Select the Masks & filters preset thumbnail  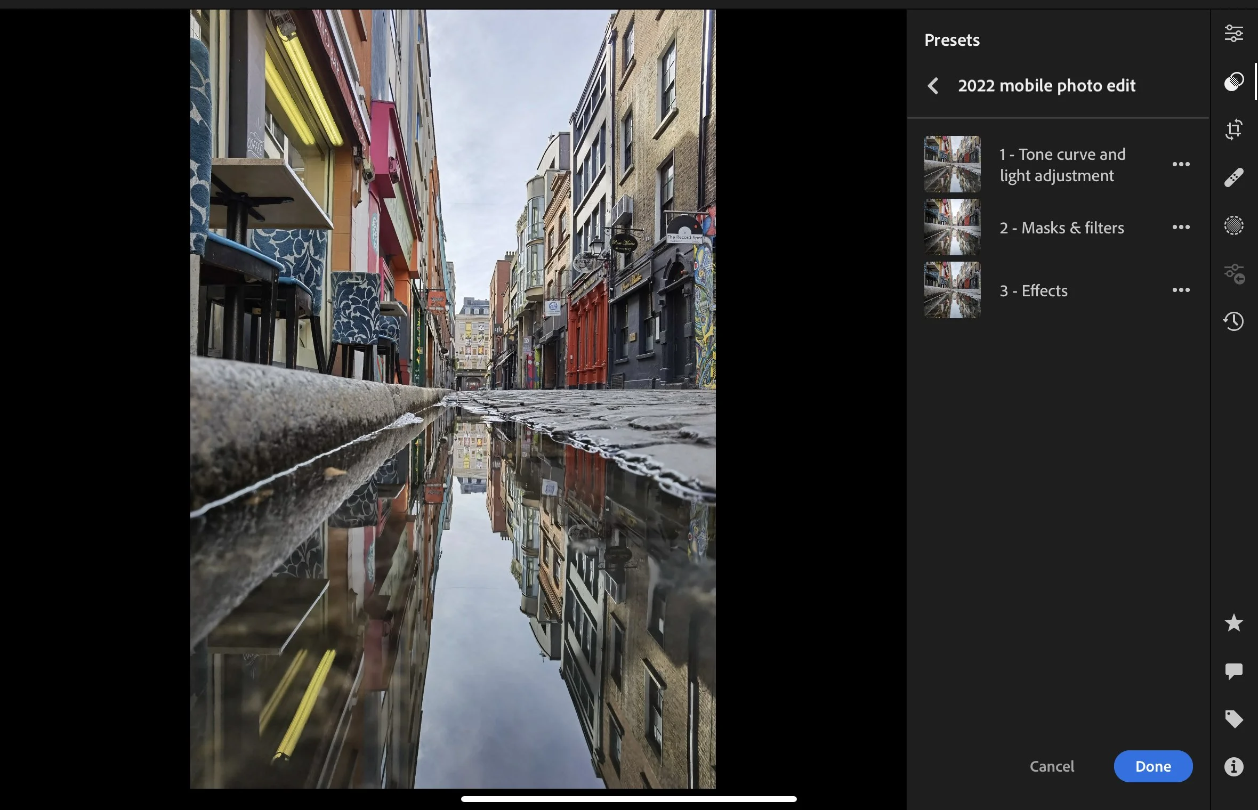pyautogui.click(x=952, y=227)
